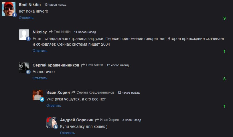Click the rating score 5 on Сергей's comment
This screenshot has width=233, height=137.
(224, 79)
